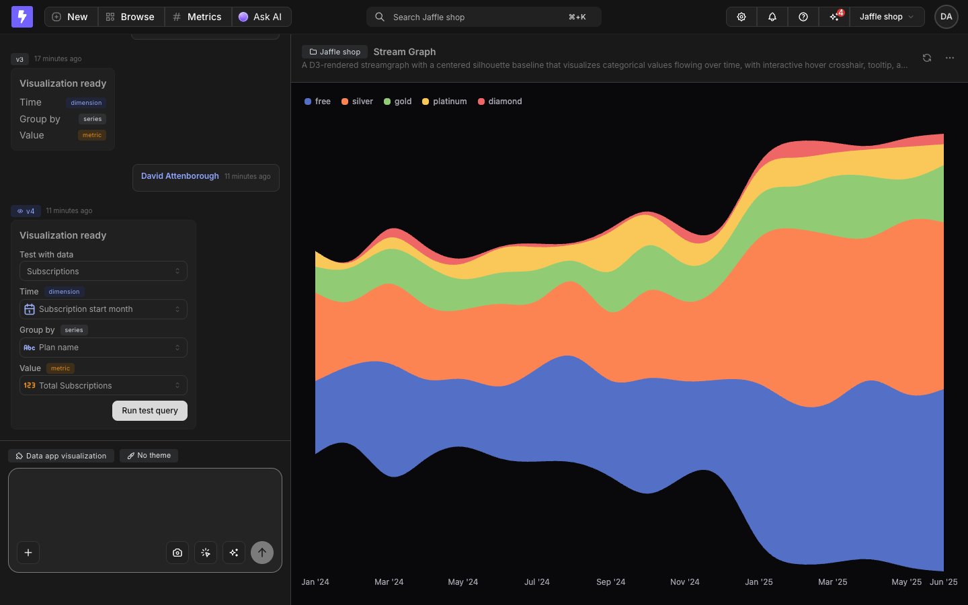Click the refresh visualization icon

(927, 58)
